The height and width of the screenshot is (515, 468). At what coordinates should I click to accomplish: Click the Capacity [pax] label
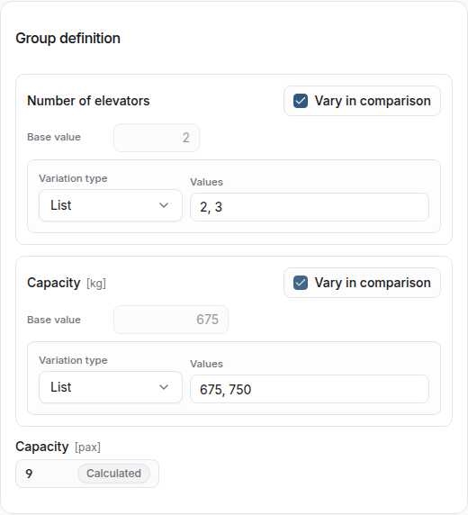58,447
